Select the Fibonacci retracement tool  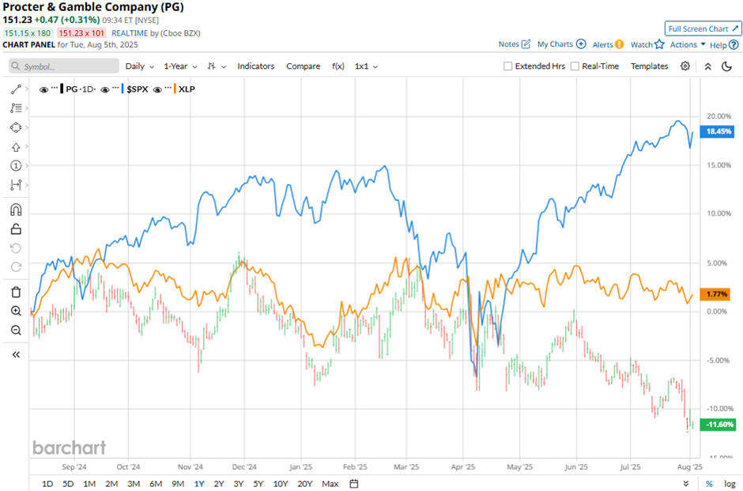tap(16, 108)
